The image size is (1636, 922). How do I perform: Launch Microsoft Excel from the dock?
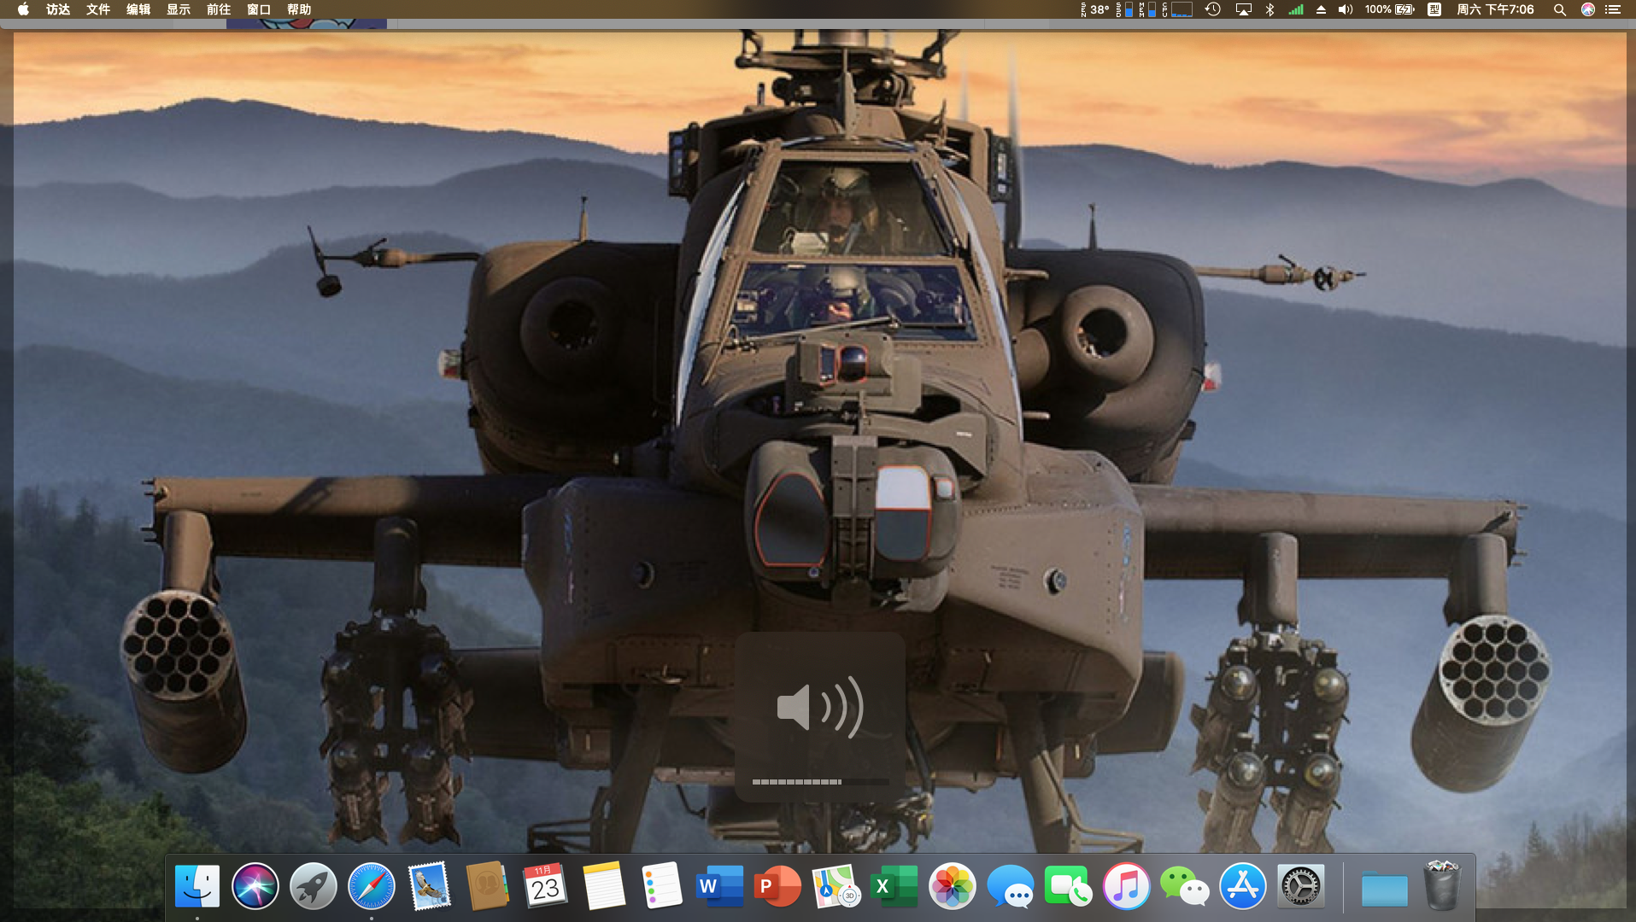(x=894, y=887)
